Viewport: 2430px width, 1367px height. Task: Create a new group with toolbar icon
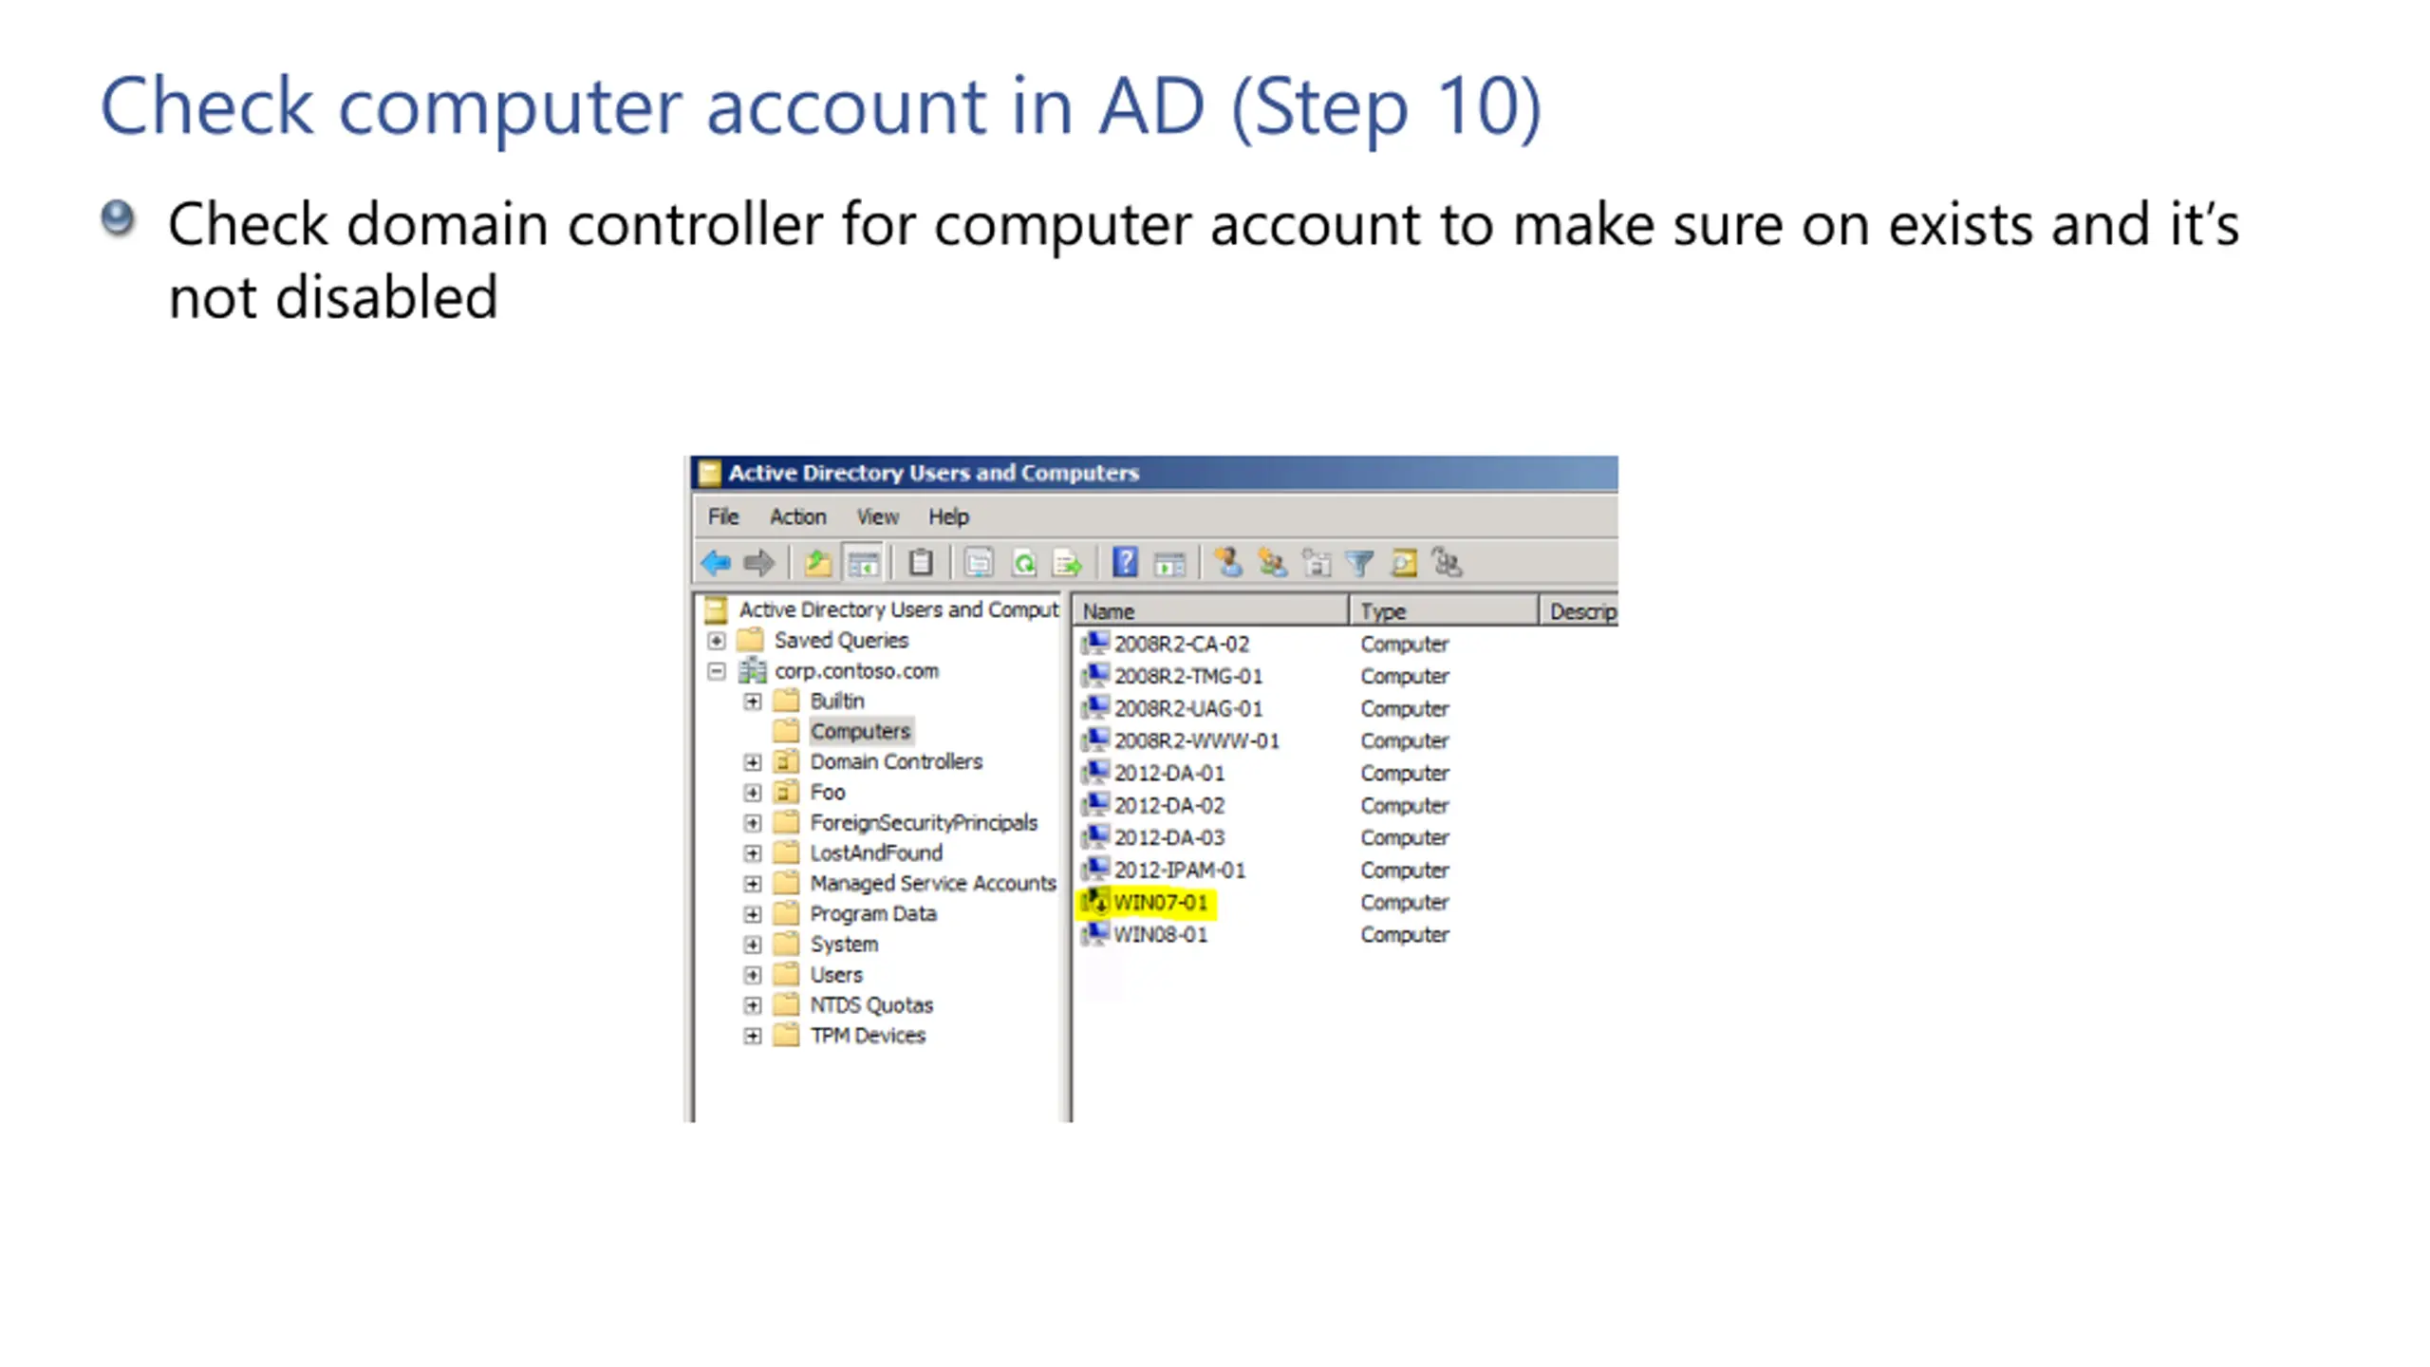click(x=1272, y=563)
